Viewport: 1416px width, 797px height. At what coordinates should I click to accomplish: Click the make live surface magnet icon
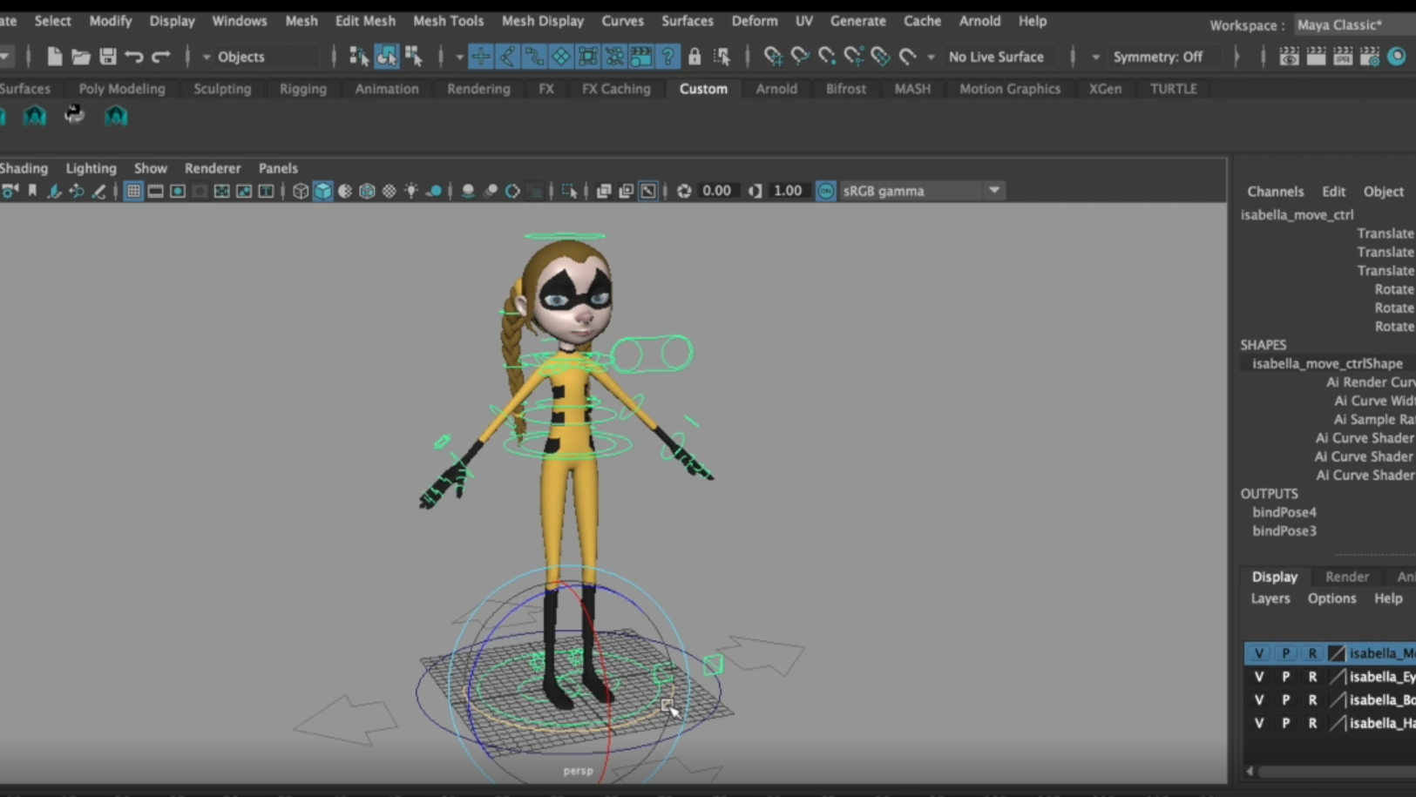pos(908,57)
